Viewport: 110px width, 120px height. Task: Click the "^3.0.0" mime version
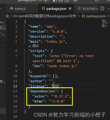click(57, 101)
